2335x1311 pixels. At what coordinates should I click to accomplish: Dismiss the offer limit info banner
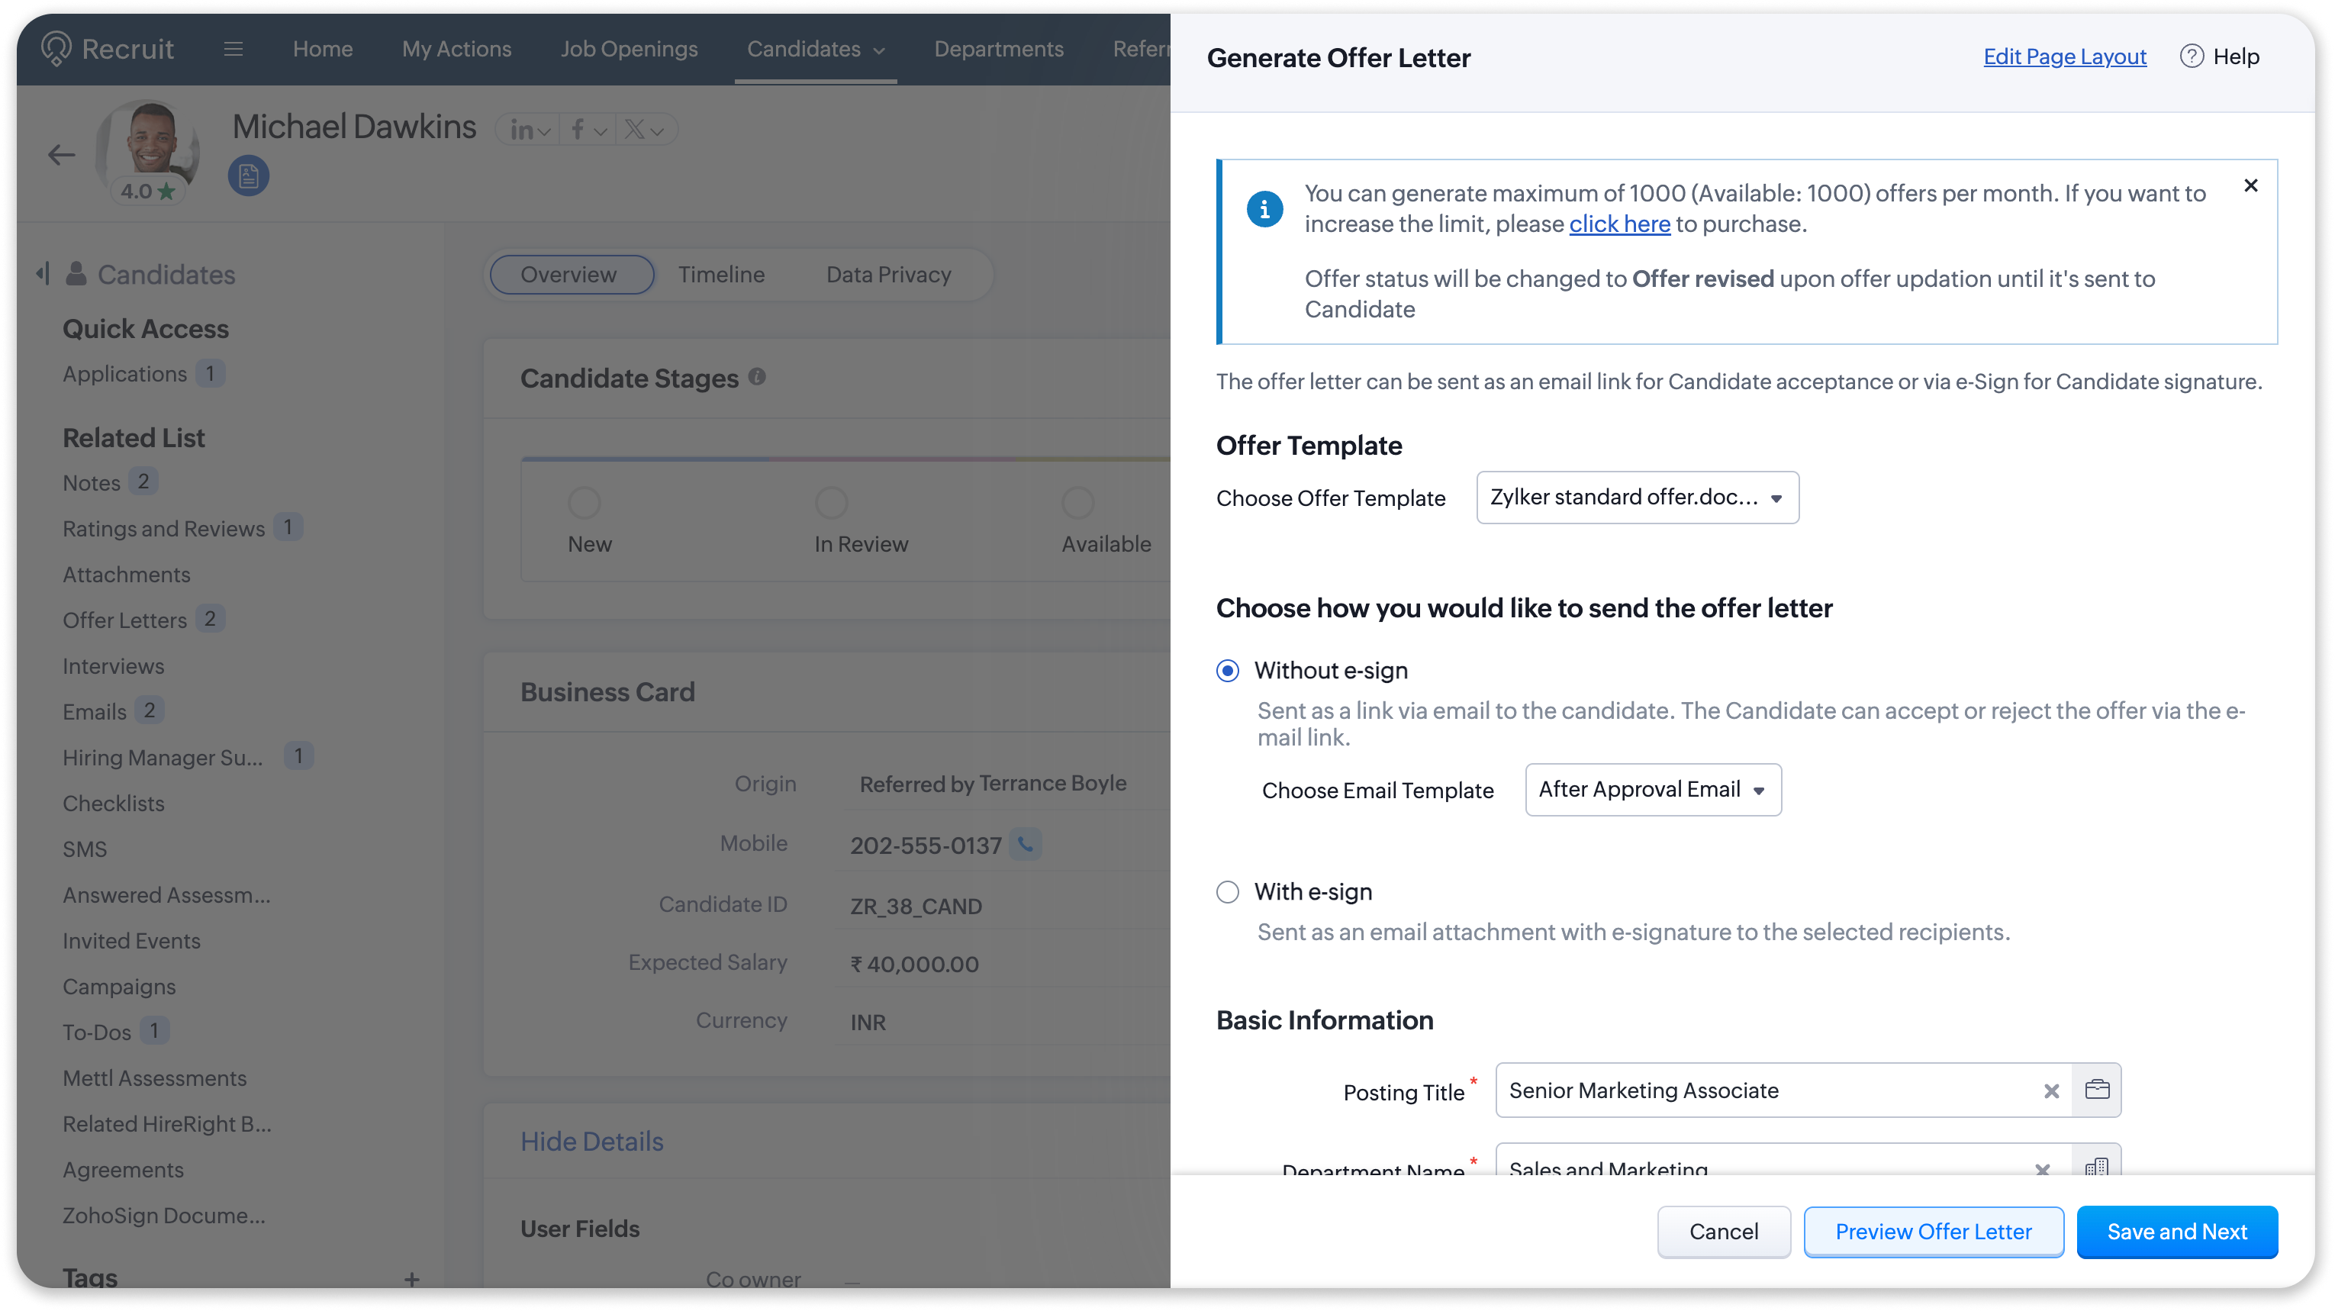tap(2251, 186)
